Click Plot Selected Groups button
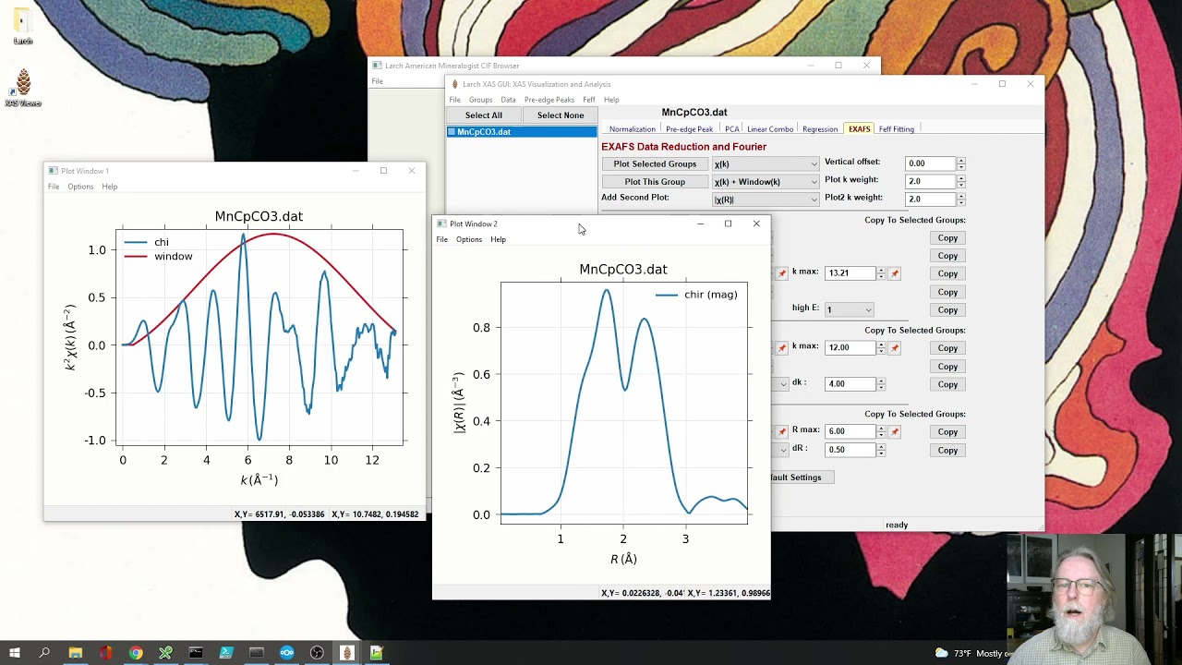This screenshot has height=665, width=1182. point(655,163)
